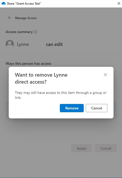Click the dialog title "Want to remove Lynne"
This screenshot has width=122, height=178.
[41, 75]
